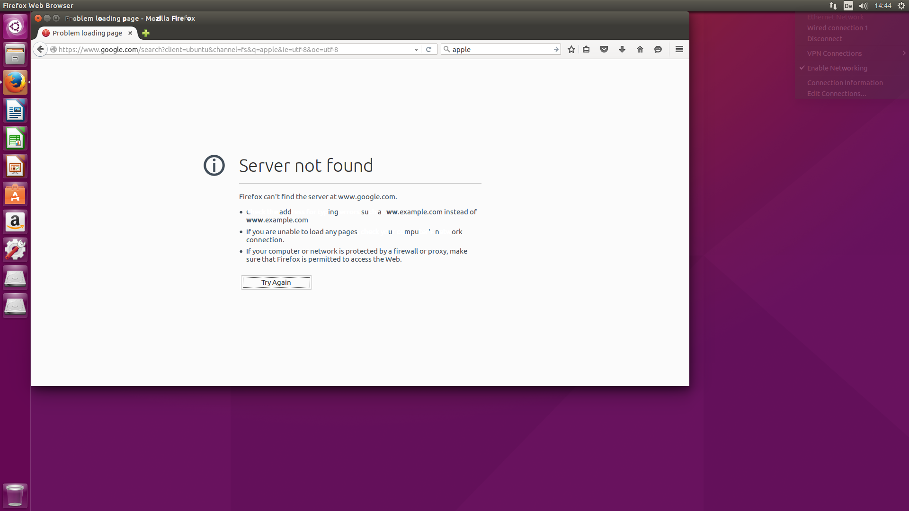Go to the Firefox Home page icon
Screen dimensions: 909x511
tap(640, 49)
